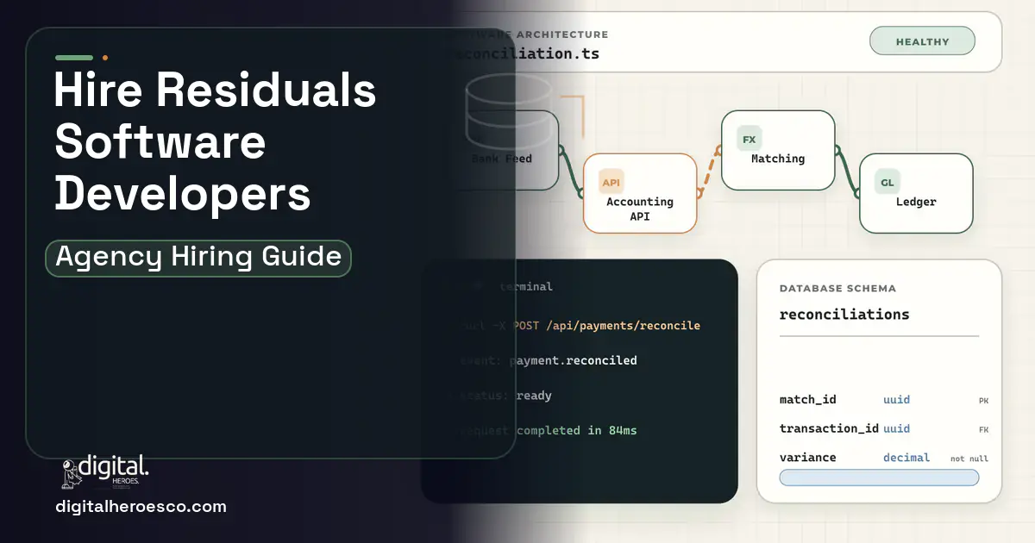This screenshot has width=1035, height=543.
Task: Click the GL icon on Ledger node
Action: point(887,182)
